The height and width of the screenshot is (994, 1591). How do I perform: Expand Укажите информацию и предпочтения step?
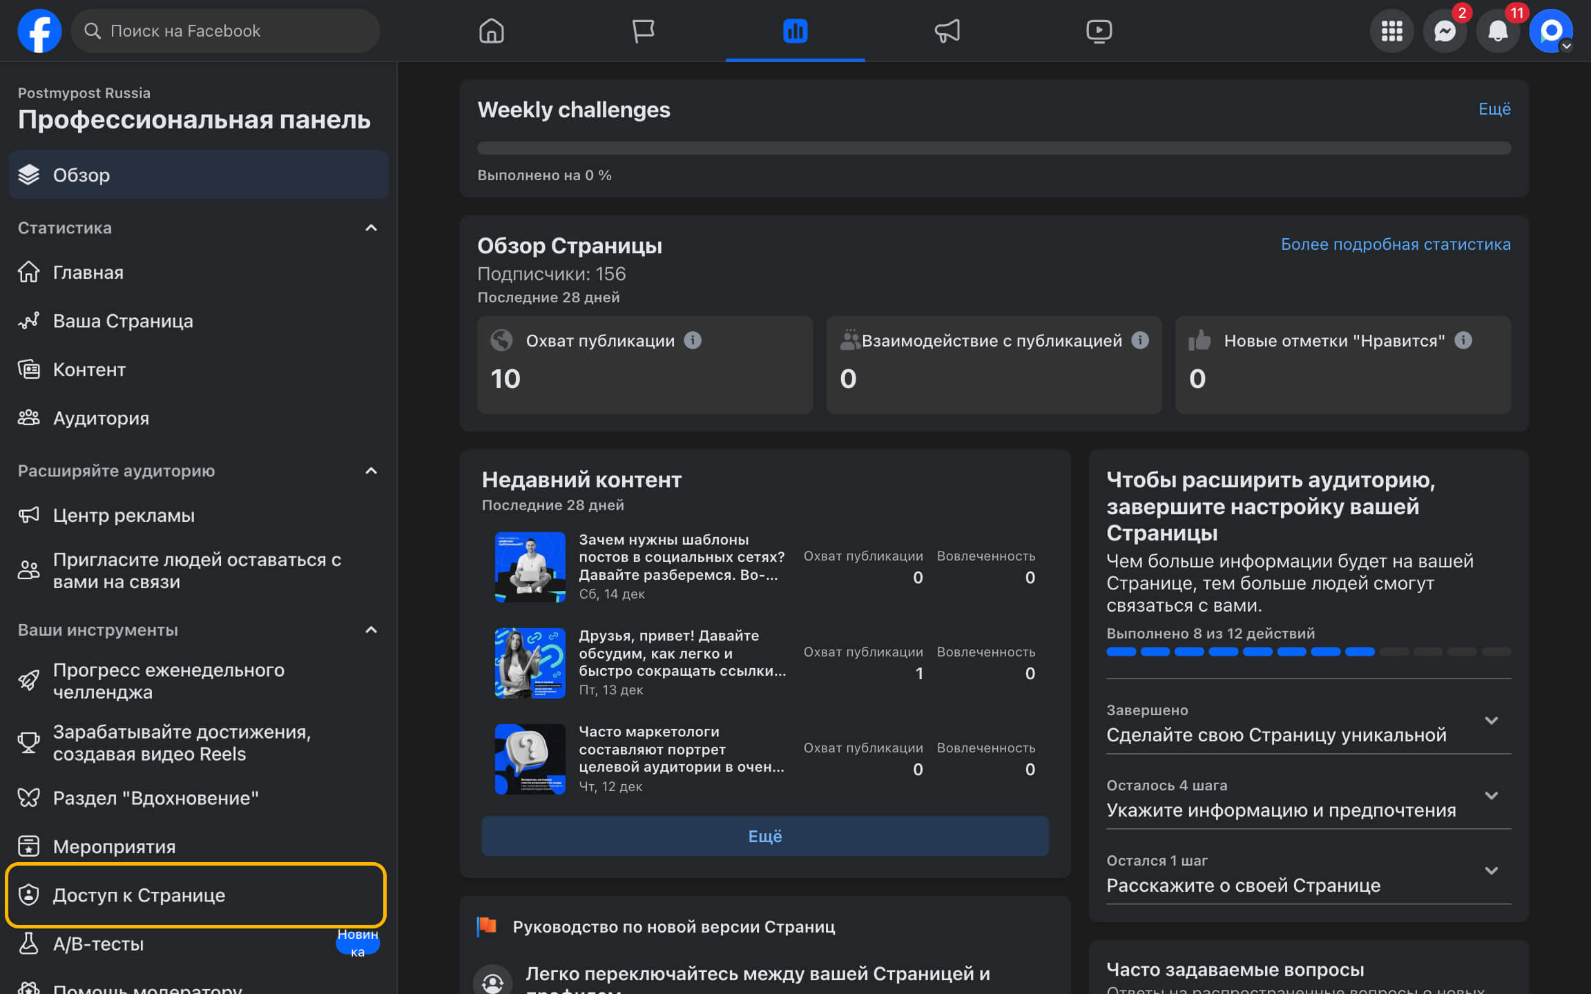(x=1491, y=796)
